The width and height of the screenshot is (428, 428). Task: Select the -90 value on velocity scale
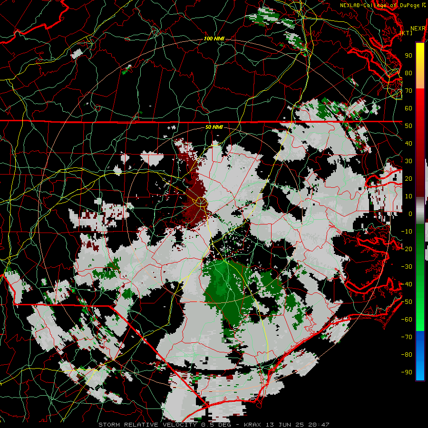pos(407,372)
